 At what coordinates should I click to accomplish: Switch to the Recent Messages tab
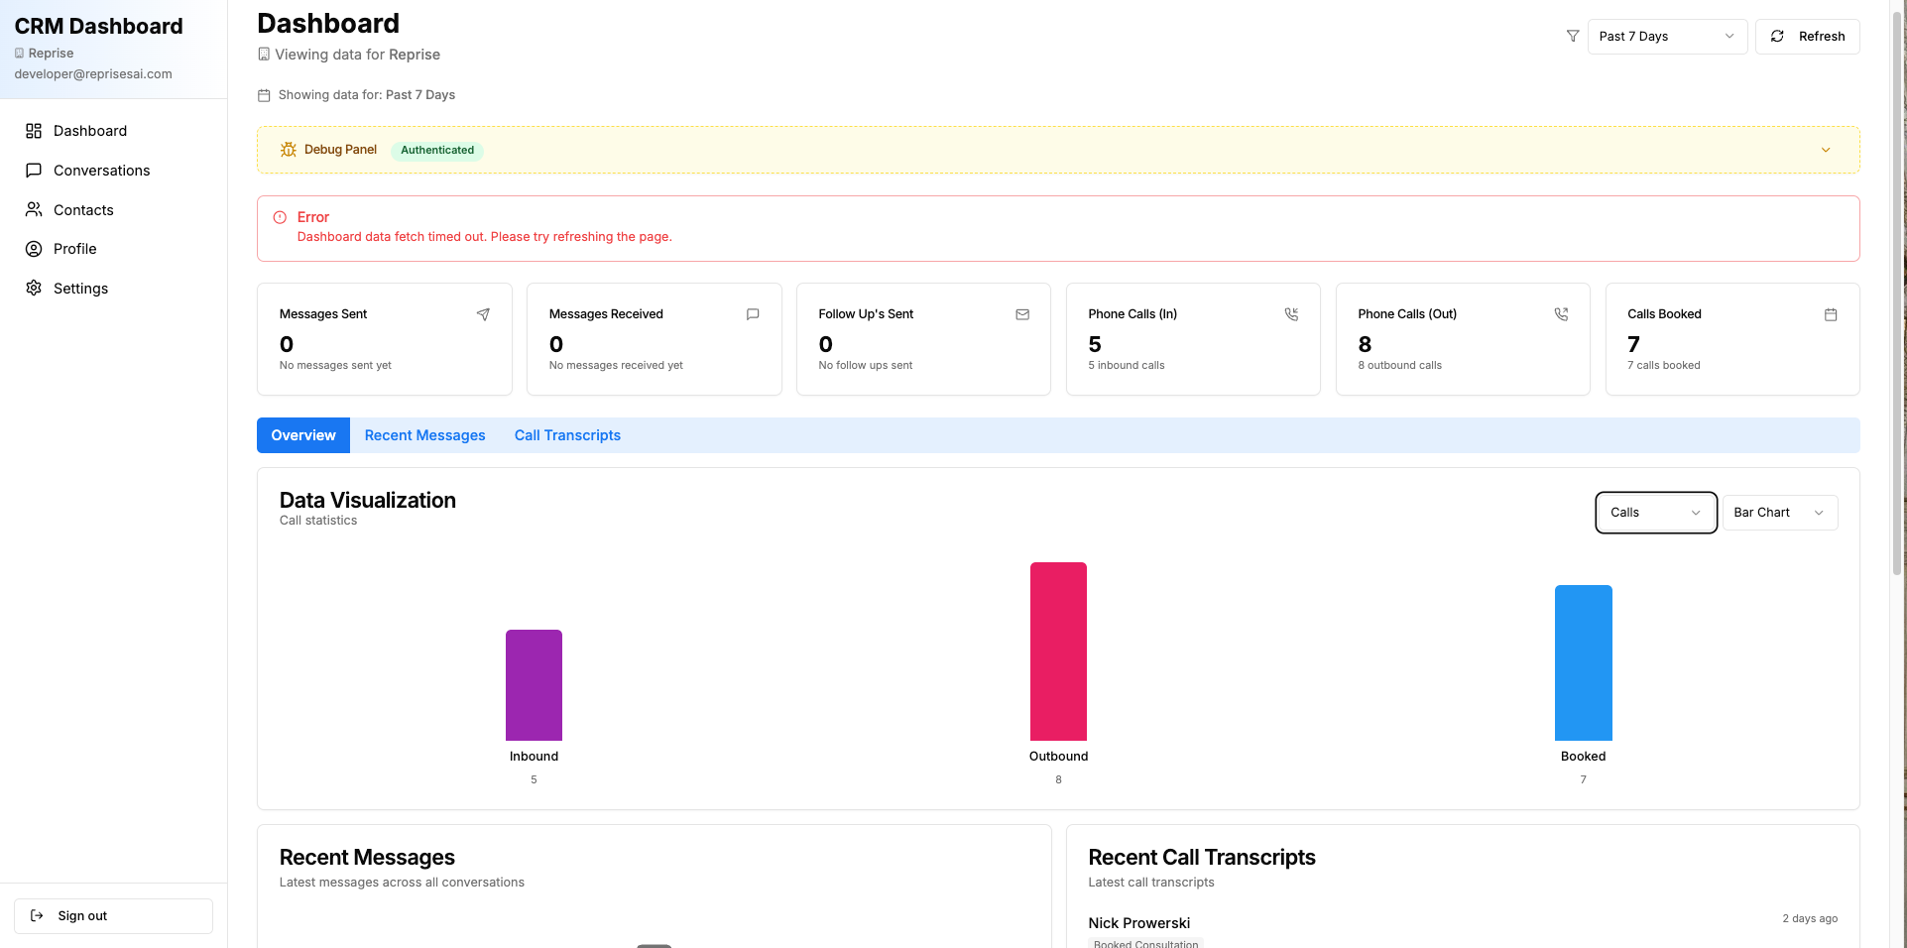pos(424,435)
